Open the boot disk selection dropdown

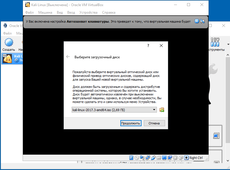pyautogui.click(x=114, y=110)
